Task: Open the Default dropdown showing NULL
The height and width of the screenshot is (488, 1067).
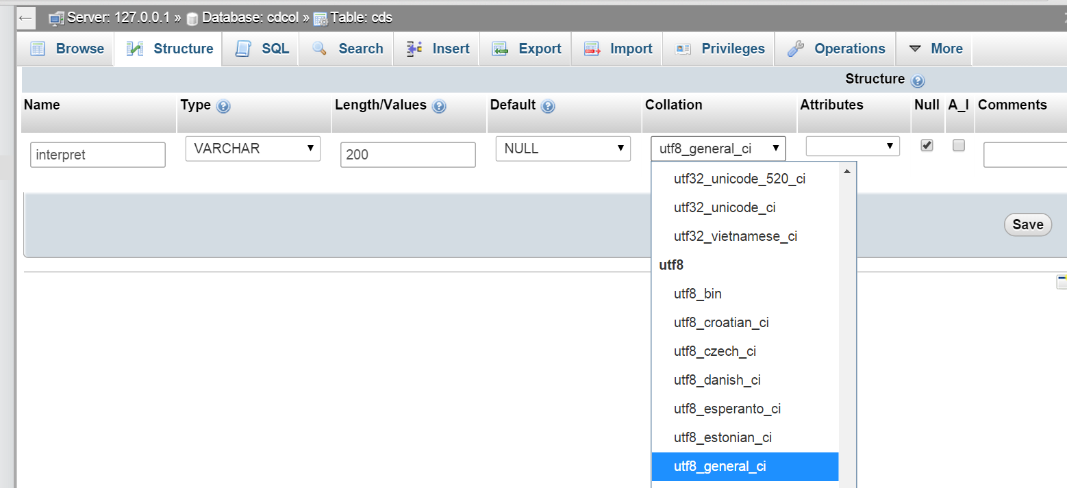Action: click(563, 149)
